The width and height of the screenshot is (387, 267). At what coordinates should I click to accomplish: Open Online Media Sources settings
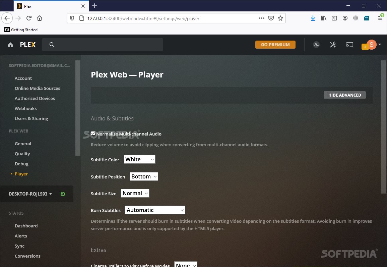tap(37, 89)
